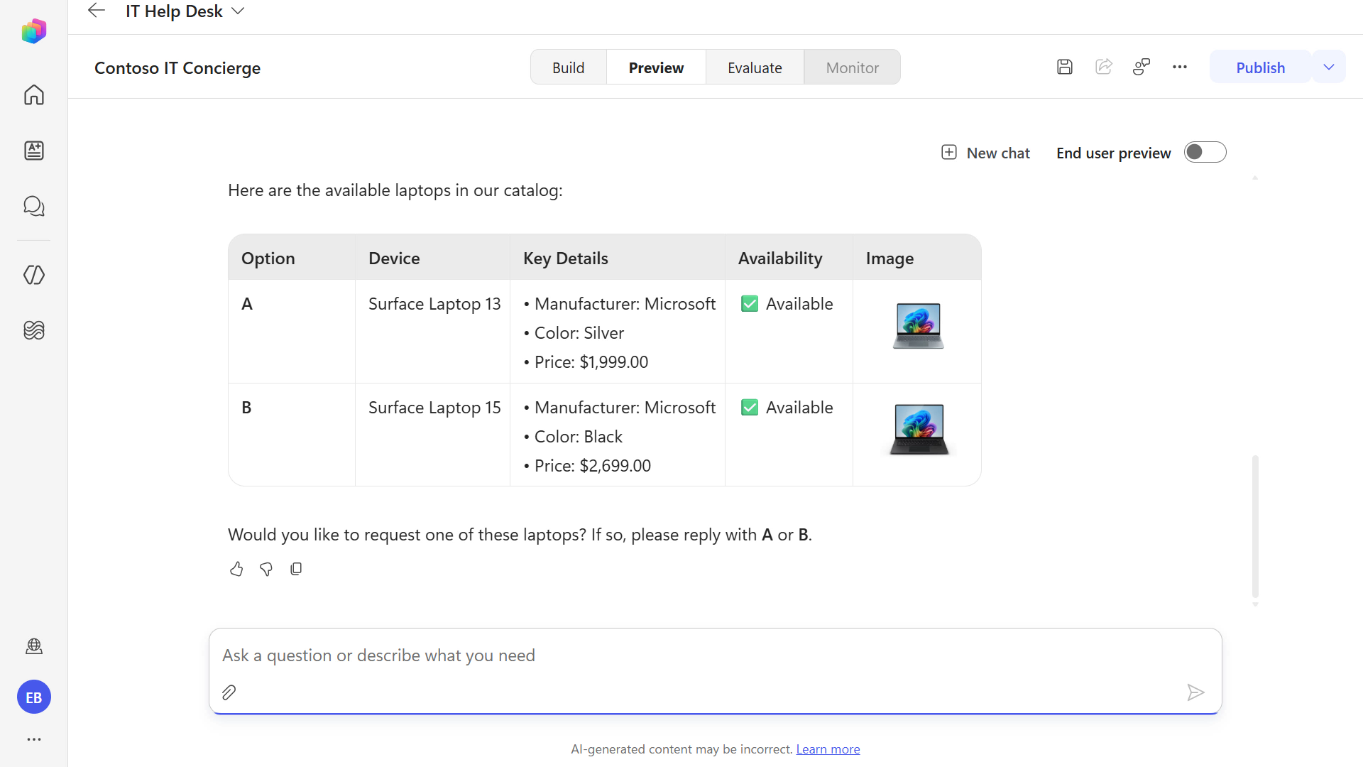
Task: Copy the response with the copy icon
Action: tap(296, 569)
